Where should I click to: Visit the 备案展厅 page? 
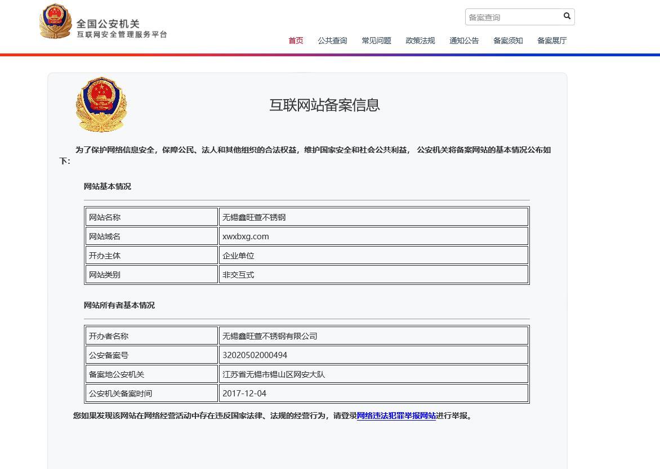pyautogui.click(x=552, y=41)
